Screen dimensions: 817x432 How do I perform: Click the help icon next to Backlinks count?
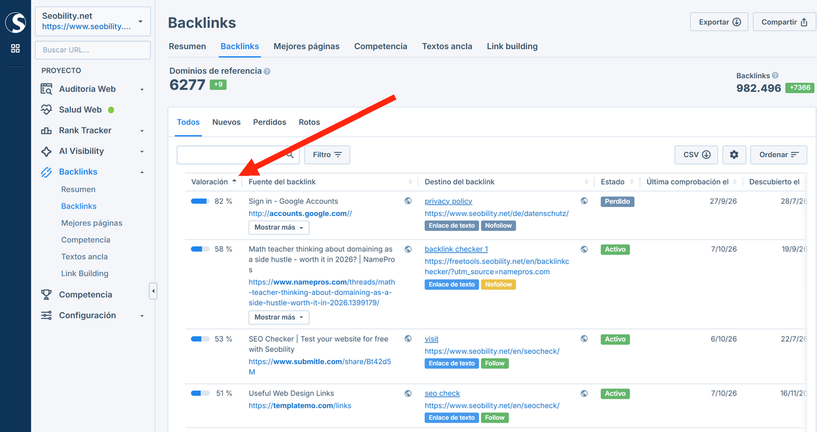[775, 76]
